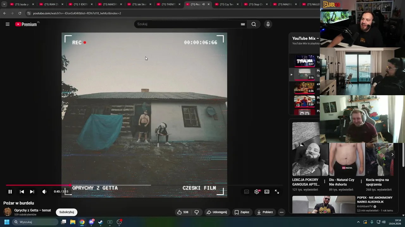The height and width of the screenshot is (227, 405).
Task: Reload the page
Action: [x=20, y=13]
